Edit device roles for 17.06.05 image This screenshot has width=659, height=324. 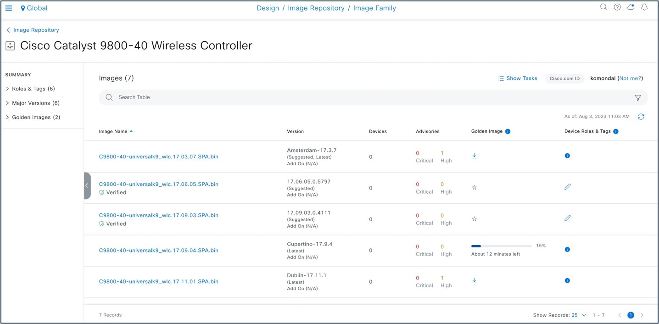click(568, 187)
